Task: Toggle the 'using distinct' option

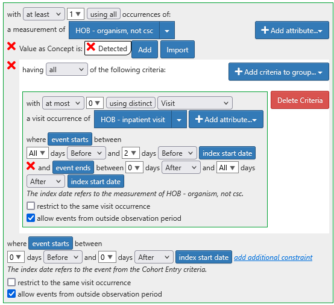Action: 131,103
